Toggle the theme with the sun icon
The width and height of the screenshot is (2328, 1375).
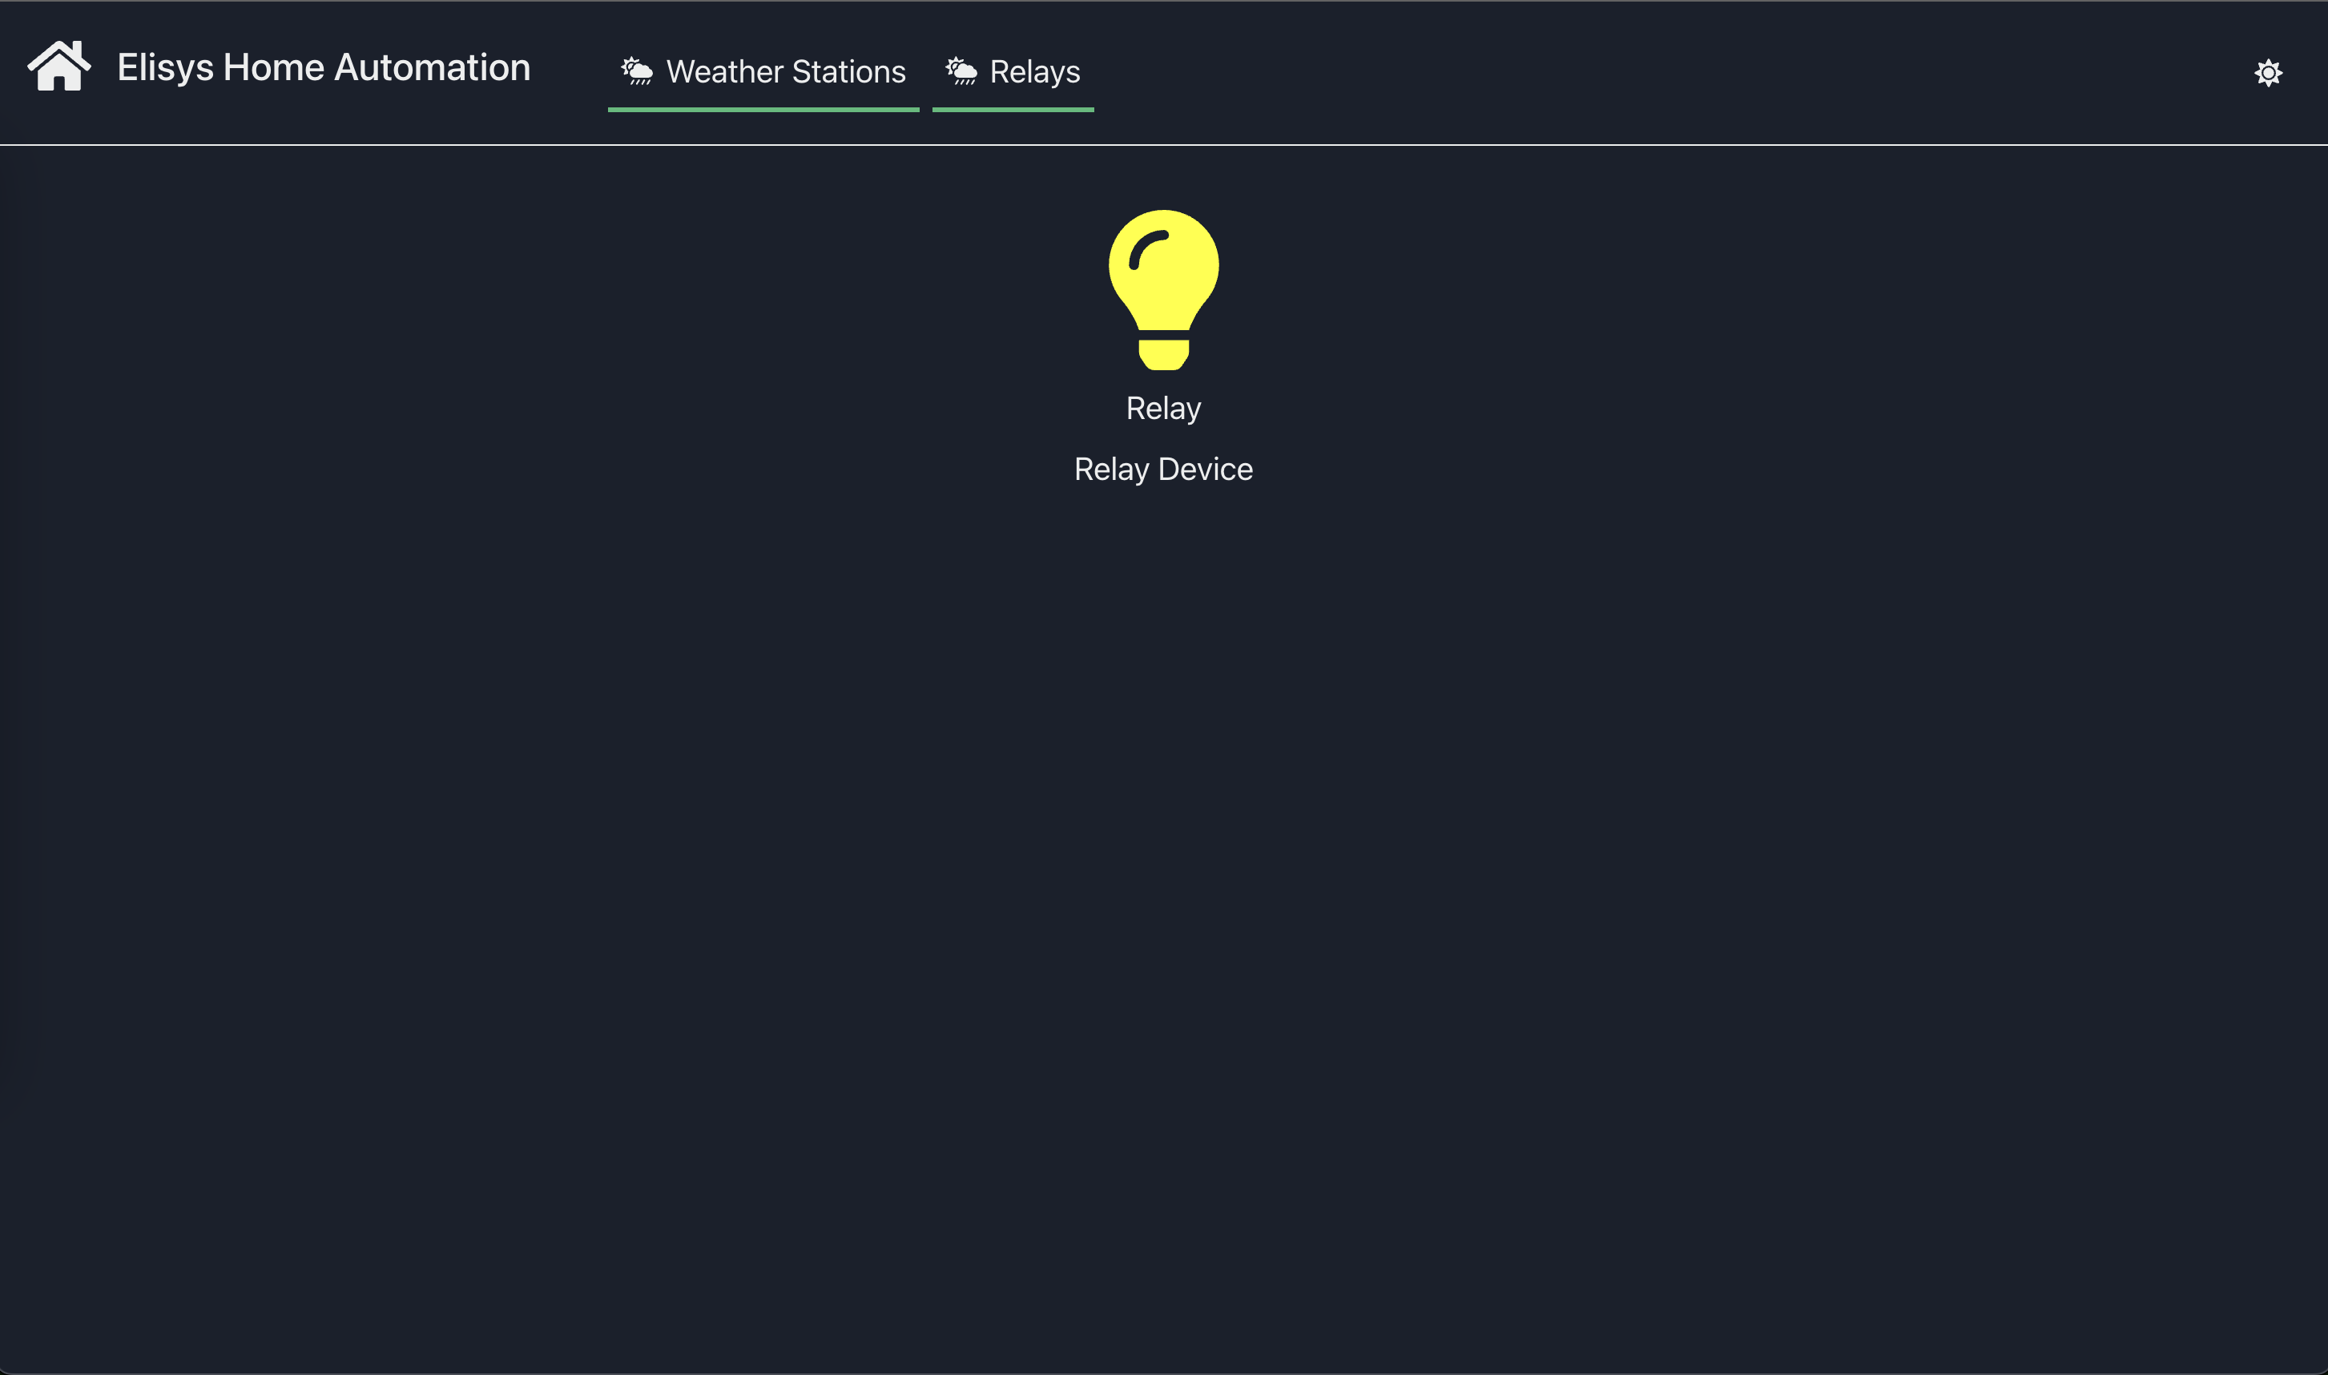click(x=2268, y=73)
